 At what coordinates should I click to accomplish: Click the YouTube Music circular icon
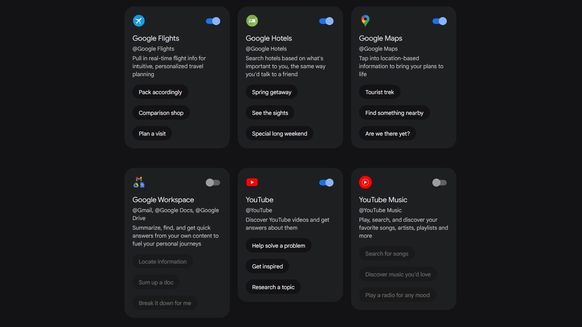click(x=365, y=182)
